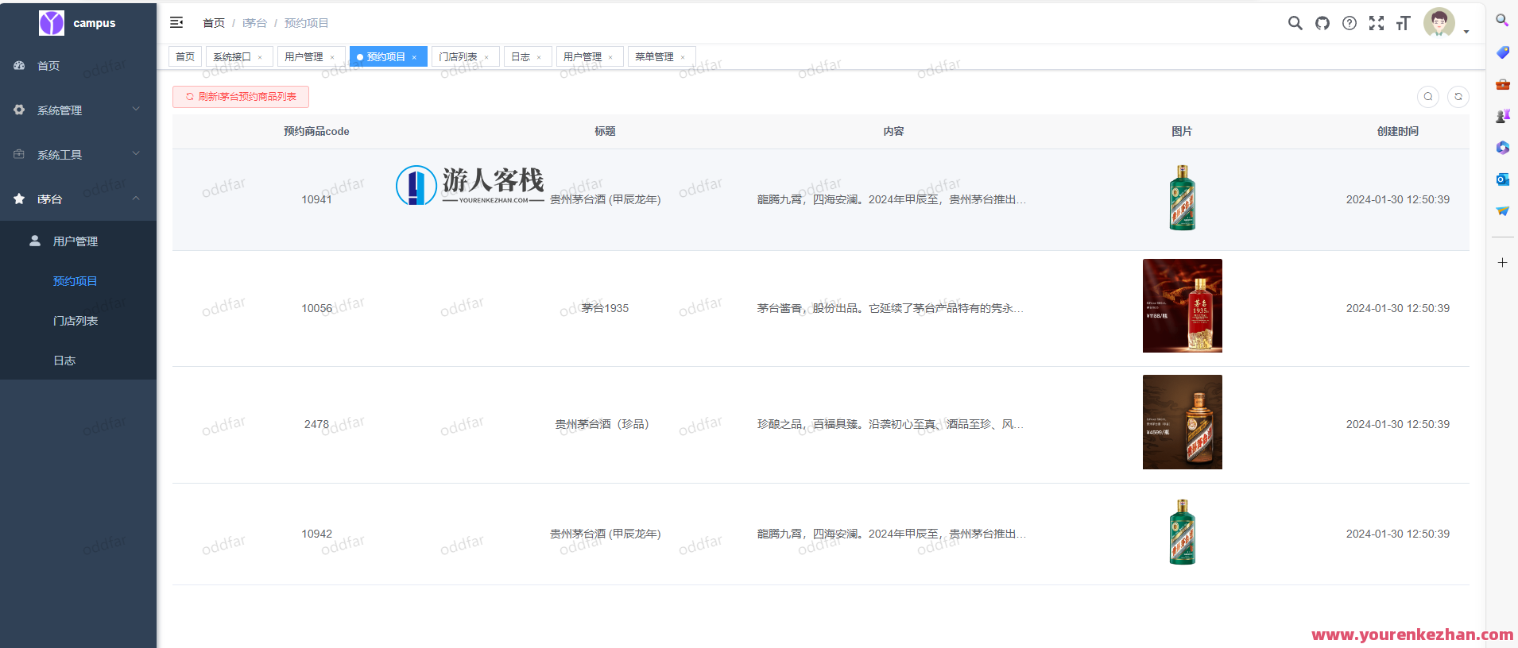Click the circular table refresh icon

click(x=1458, y=97)
